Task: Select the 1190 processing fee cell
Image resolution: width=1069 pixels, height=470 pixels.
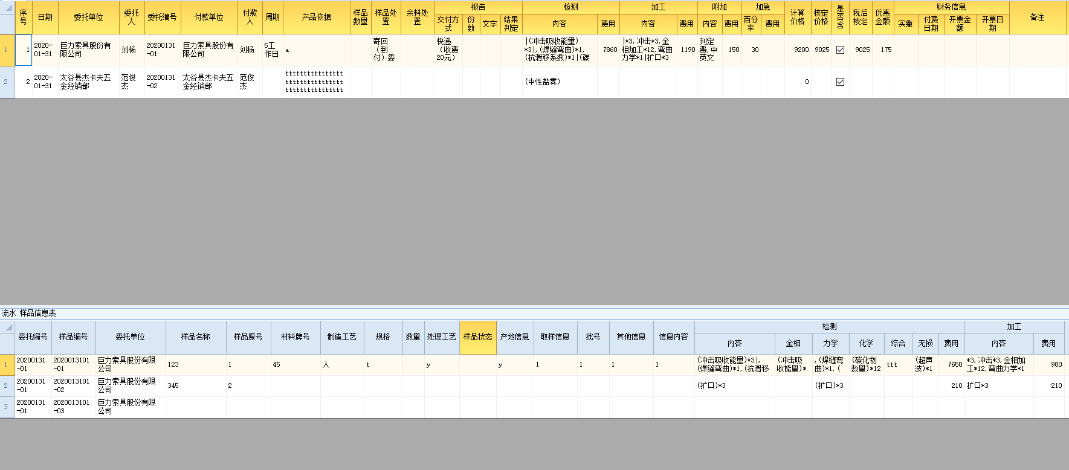Action: pos(687,50)
